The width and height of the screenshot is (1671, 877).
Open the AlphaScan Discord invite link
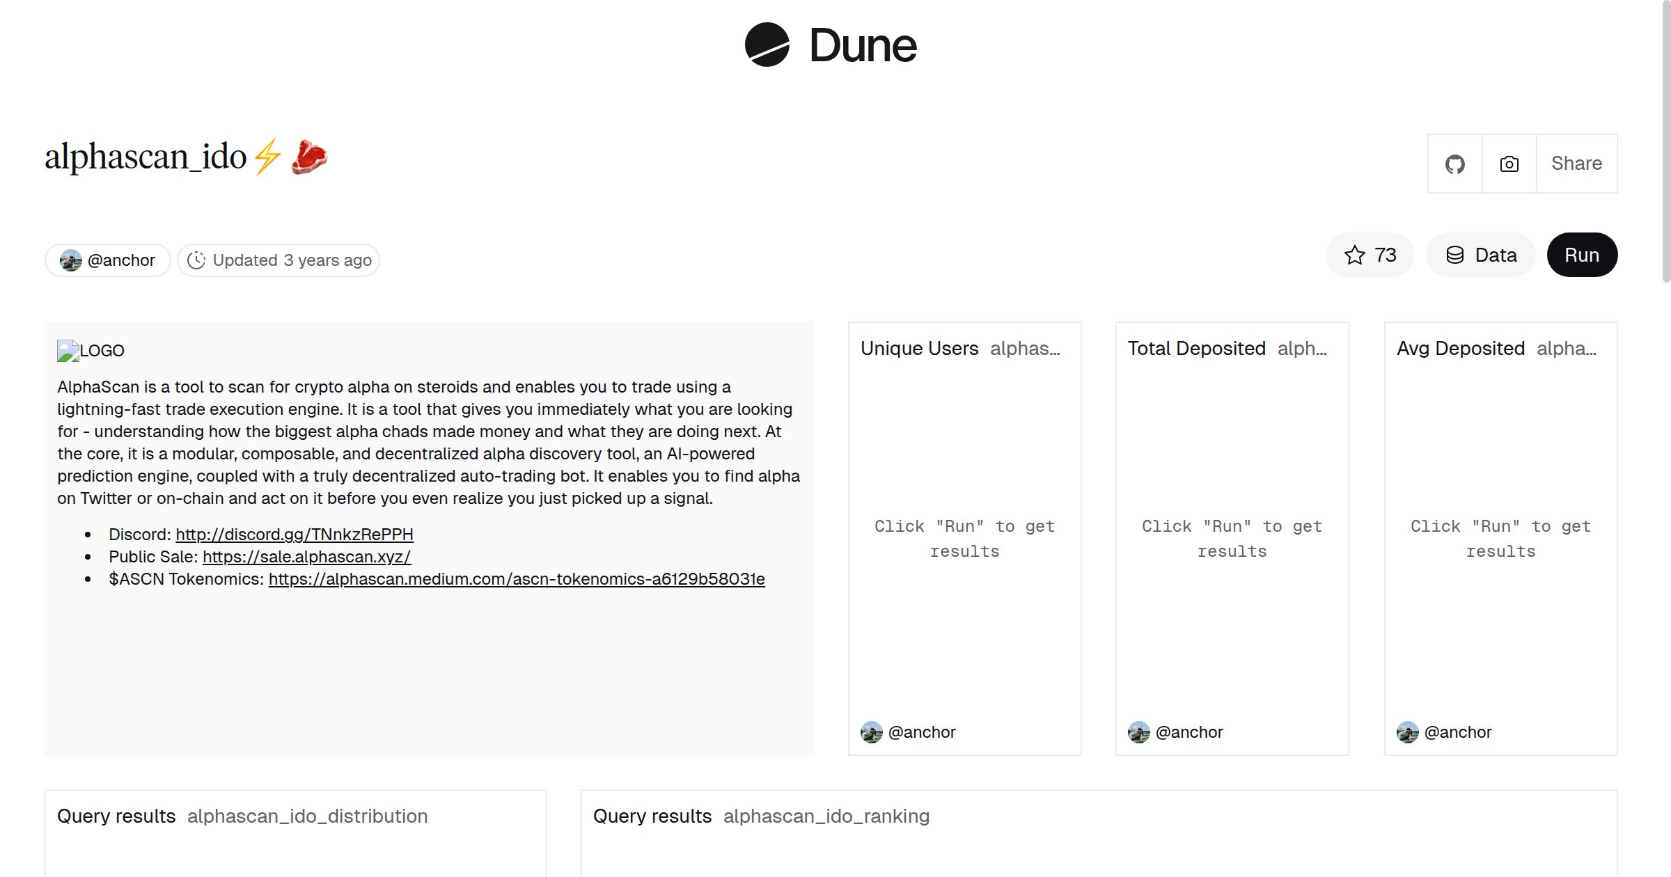[295, 535]
